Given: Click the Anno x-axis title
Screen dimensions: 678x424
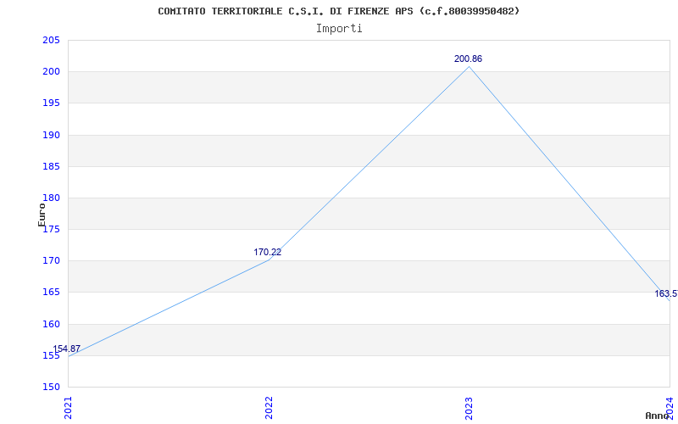Looking at the screenshot, I should pyautogui.click(x=657, y=416).
